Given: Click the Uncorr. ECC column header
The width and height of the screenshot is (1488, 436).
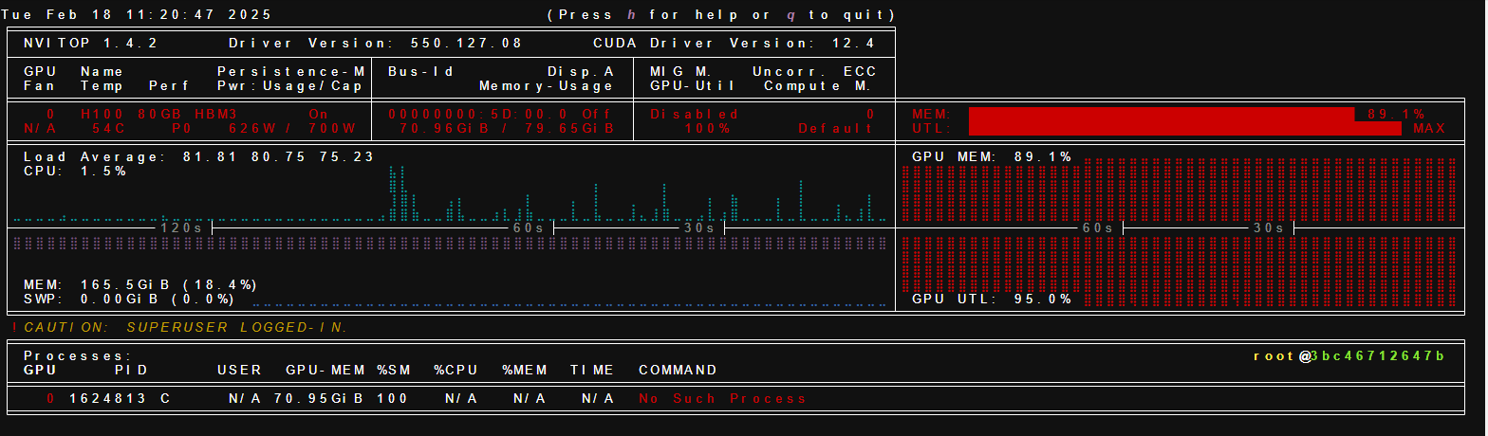Looking at the screenshot, I should coord(814,72).
